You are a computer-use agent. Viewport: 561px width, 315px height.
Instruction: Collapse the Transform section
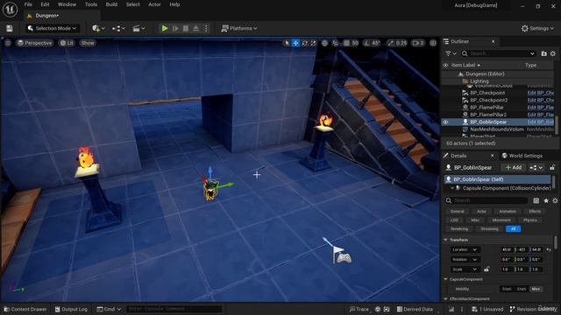click(x=446, y=240)
